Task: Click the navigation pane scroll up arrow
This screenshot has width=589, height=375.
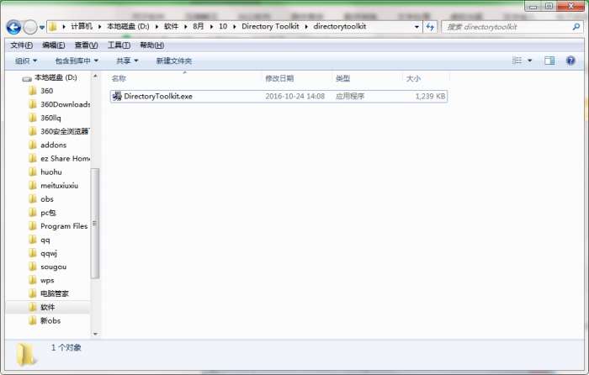Action: (95, 77)
